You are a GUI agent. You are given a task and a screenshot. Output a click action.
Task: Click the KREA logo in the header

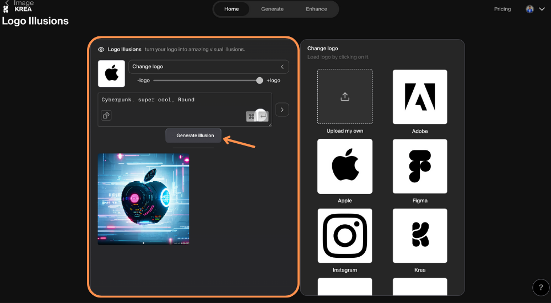tap(17, 9)
